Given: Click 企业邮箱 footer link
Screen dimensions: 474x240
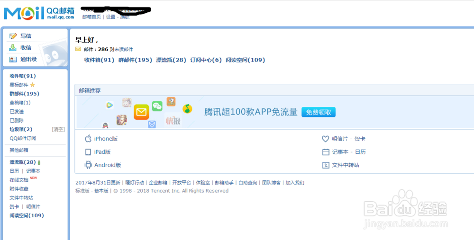Looking at the screenshot, I should (x=158, y=183).
